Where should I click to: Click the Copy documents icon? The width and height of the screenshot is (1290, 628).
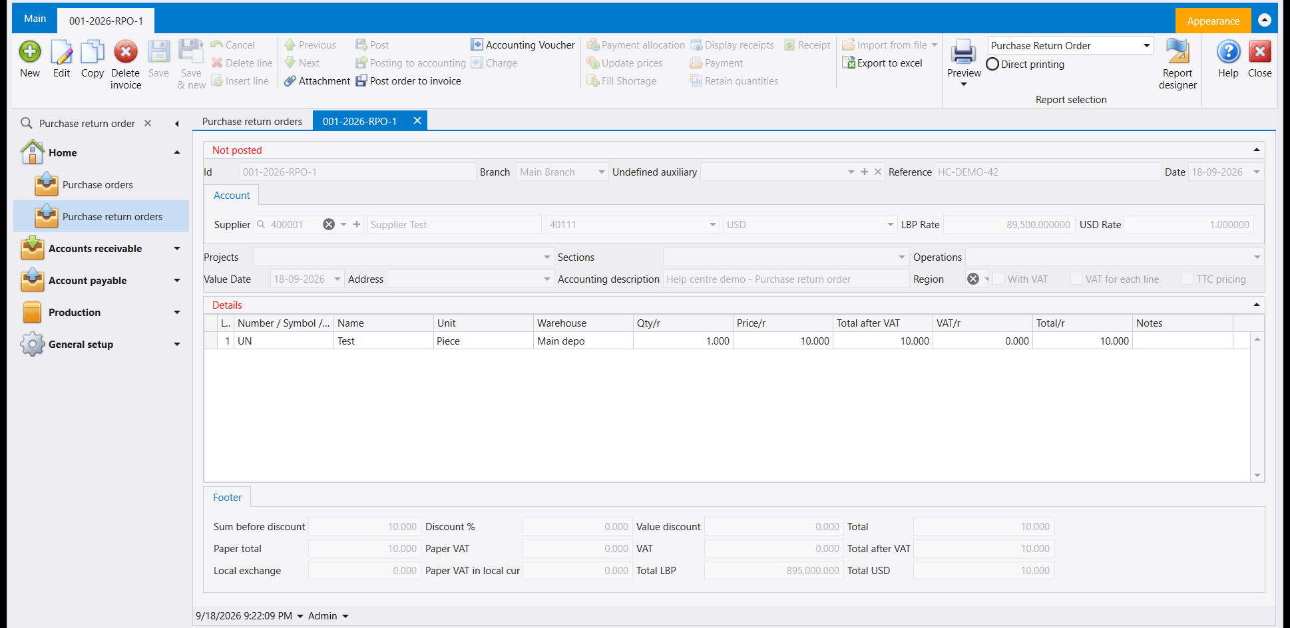tap(93, 52)
